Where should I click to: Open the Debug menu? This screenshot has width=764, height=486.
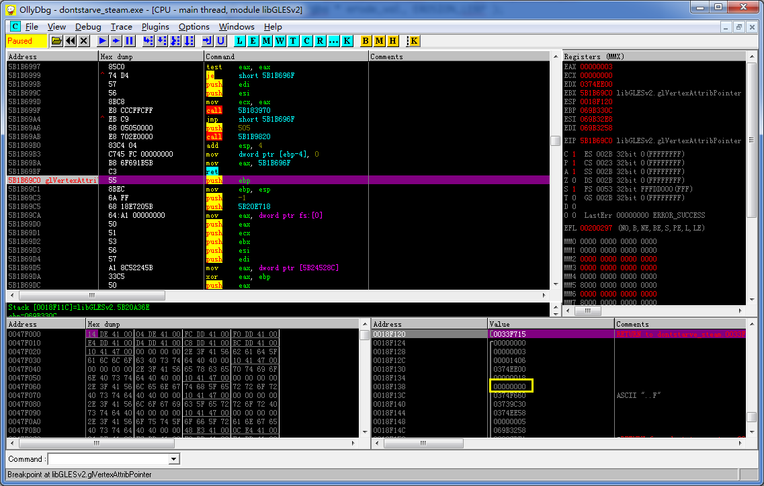(88, 27)
